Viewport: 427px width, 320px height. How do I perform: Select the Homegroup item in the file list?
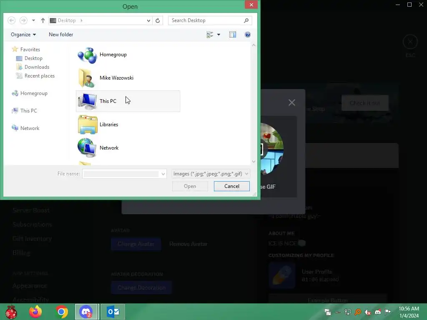[128, 55]
